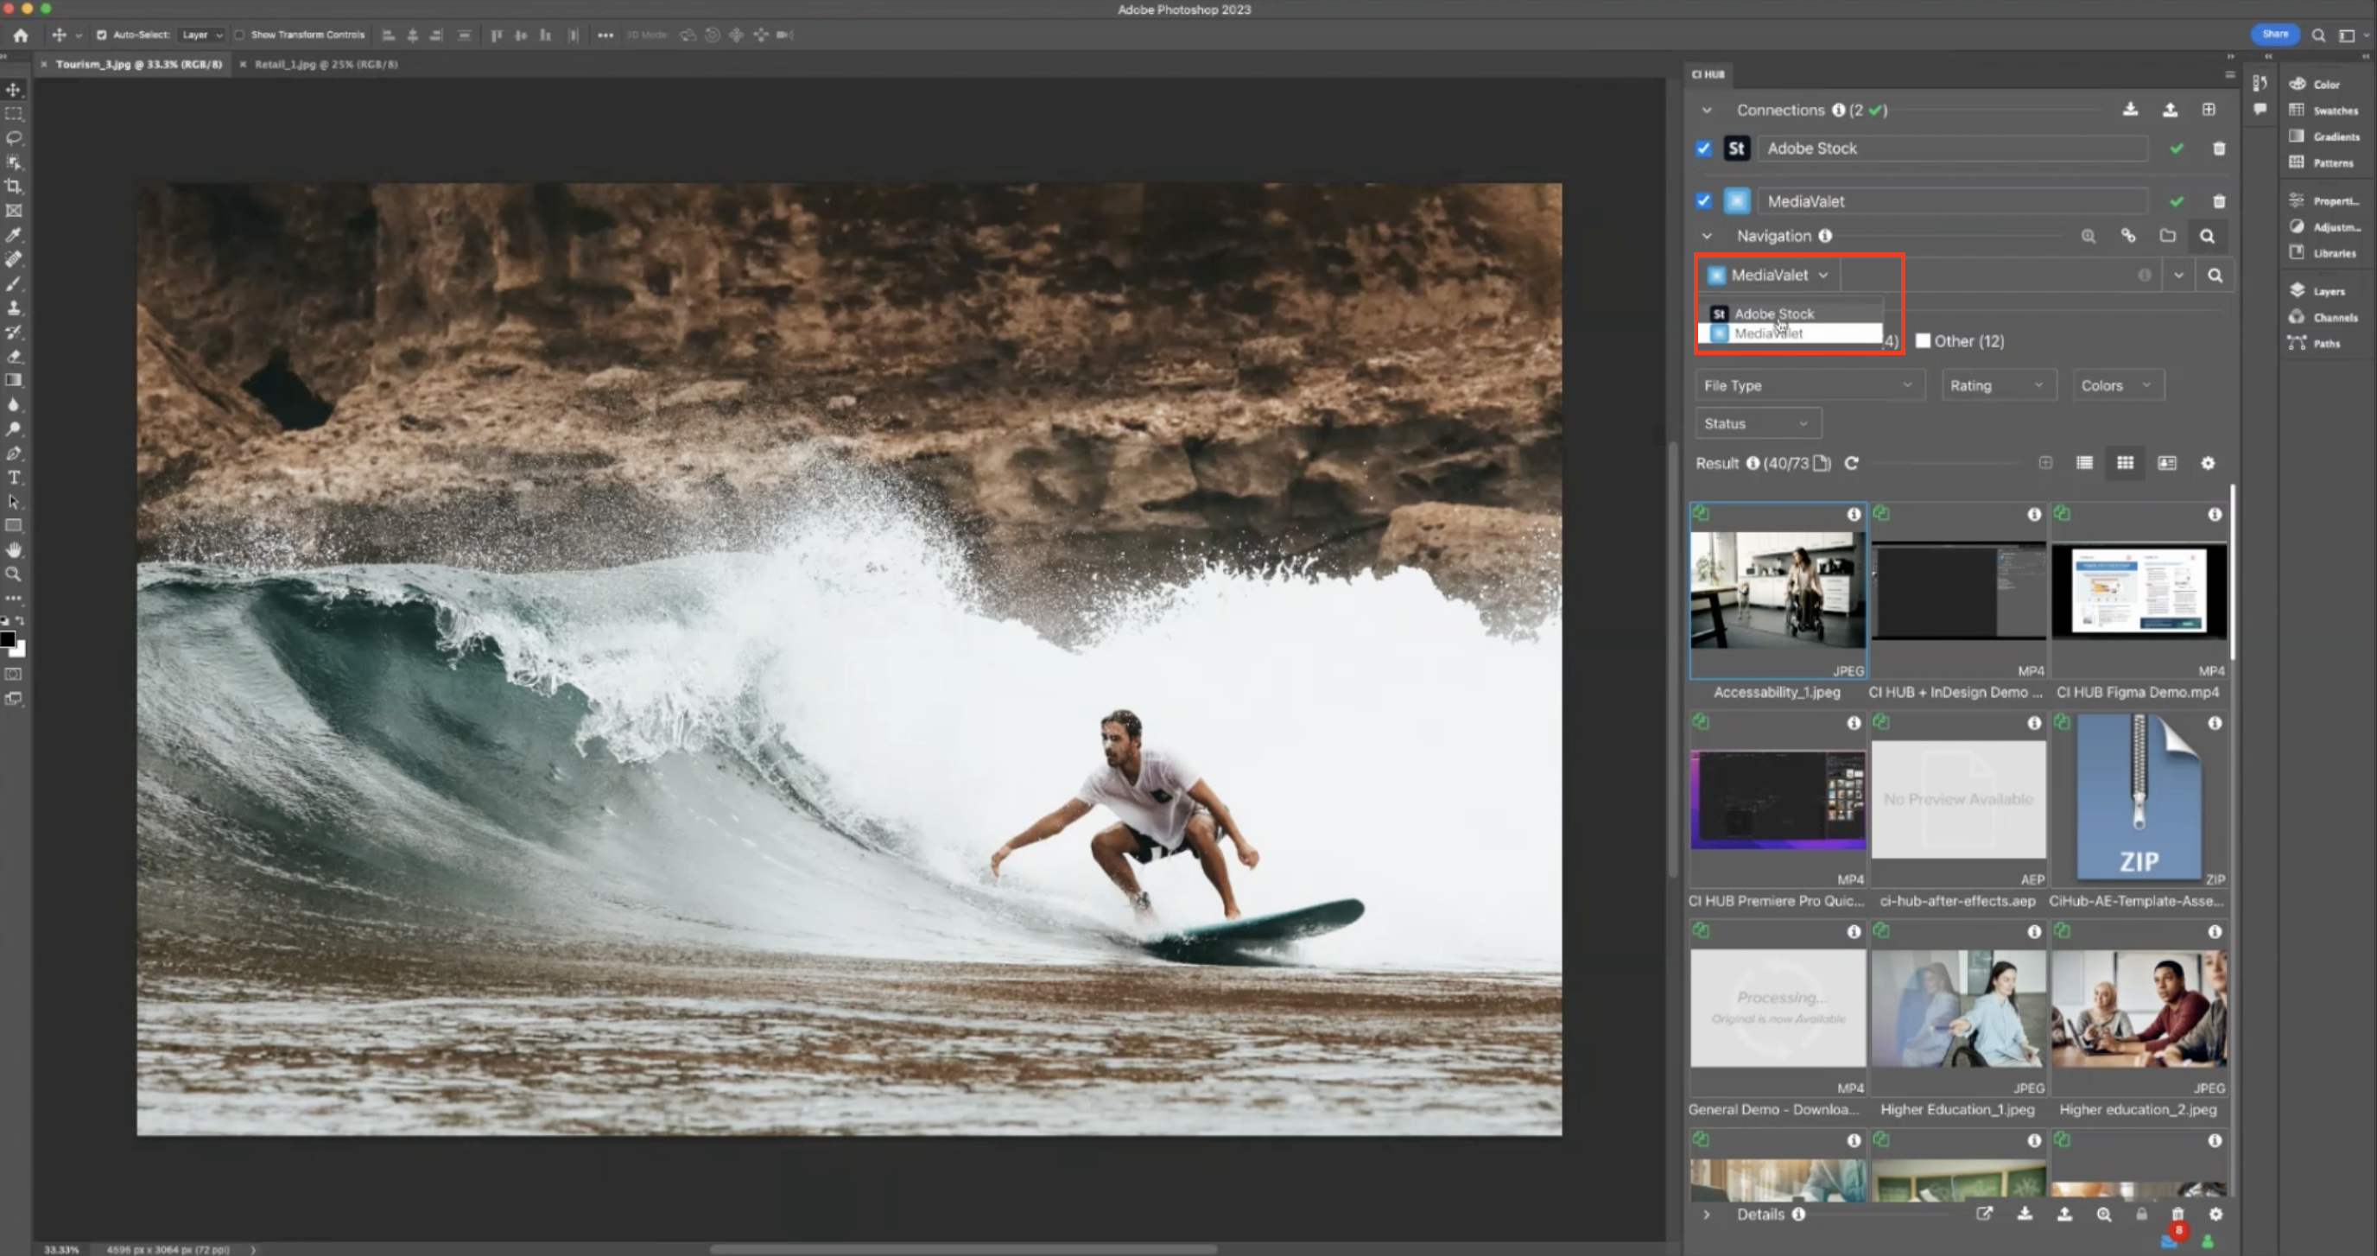The height and width of the screenshot is (1256, 2377).
Task: Uncheck the MediaValet connection checkbox
Action: click(1703, 201)
